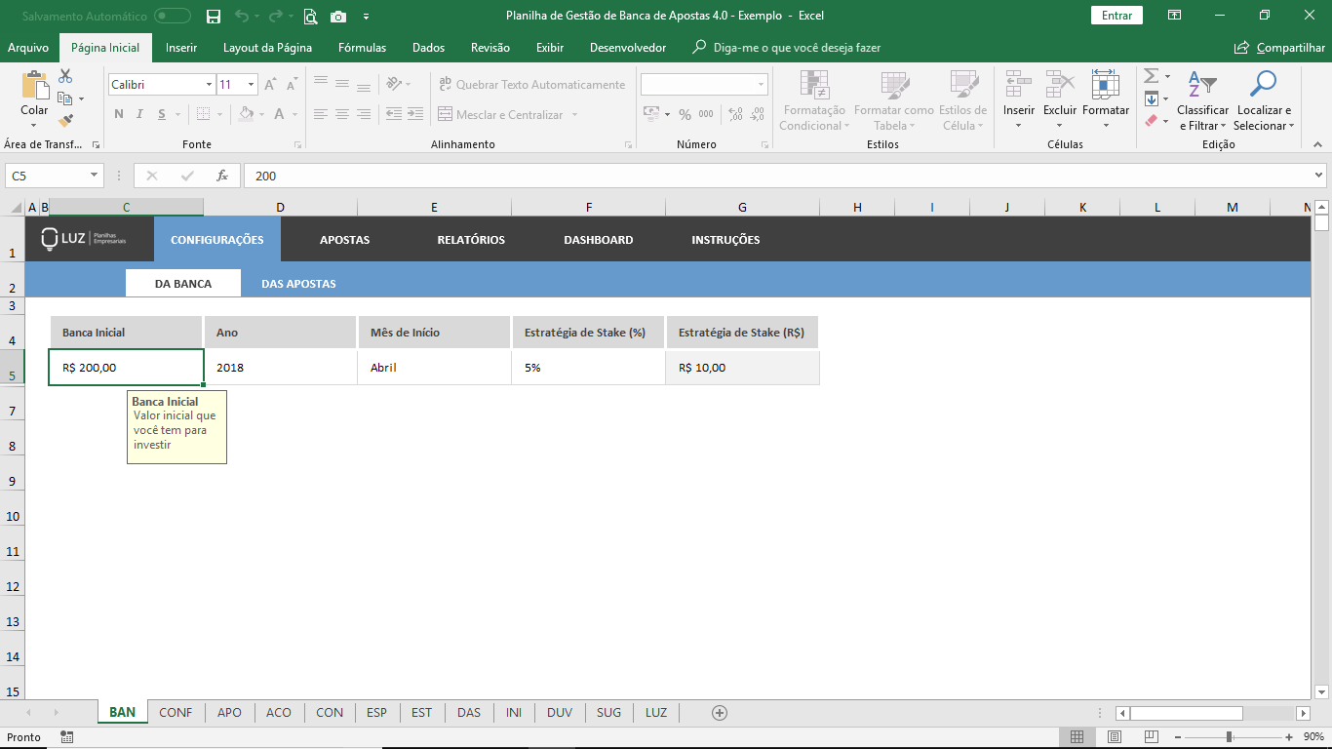Click the Colar paste icon
The width and height of the screenshot is (1332, 749).
tap(34, 86)
